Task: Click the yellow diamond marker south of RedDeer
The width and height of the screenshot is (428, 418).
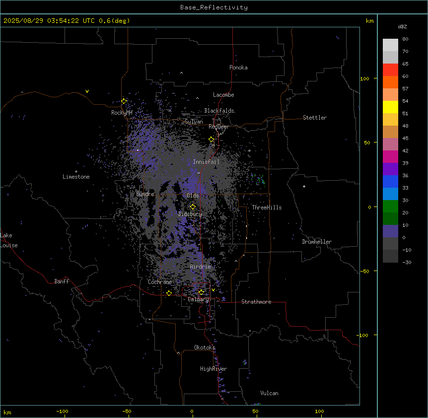Action: click(212, 139)
